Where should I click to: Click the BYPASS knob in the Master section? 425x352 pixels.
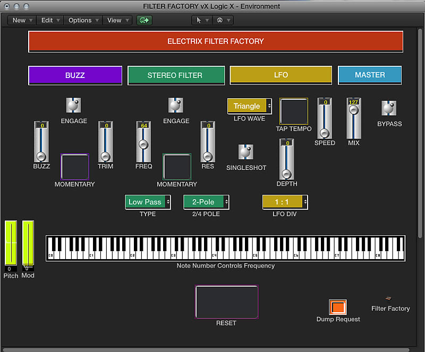point(389,107)
